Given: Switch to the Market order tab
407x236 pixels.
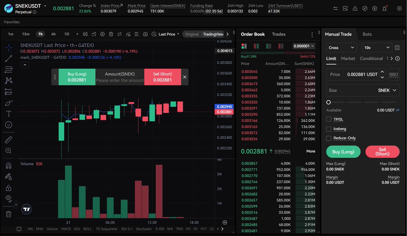Looking at the screenshot, I should pos(348,59).
